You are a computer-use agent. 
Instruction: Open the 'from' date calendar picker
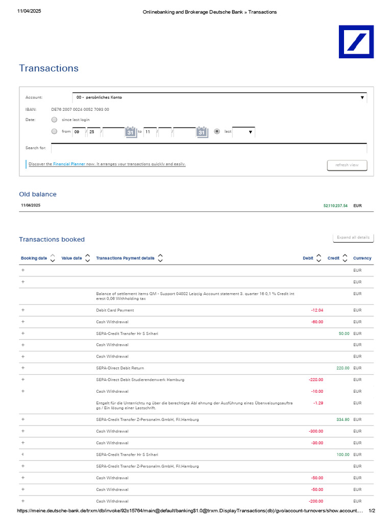[x=131, y=132]
